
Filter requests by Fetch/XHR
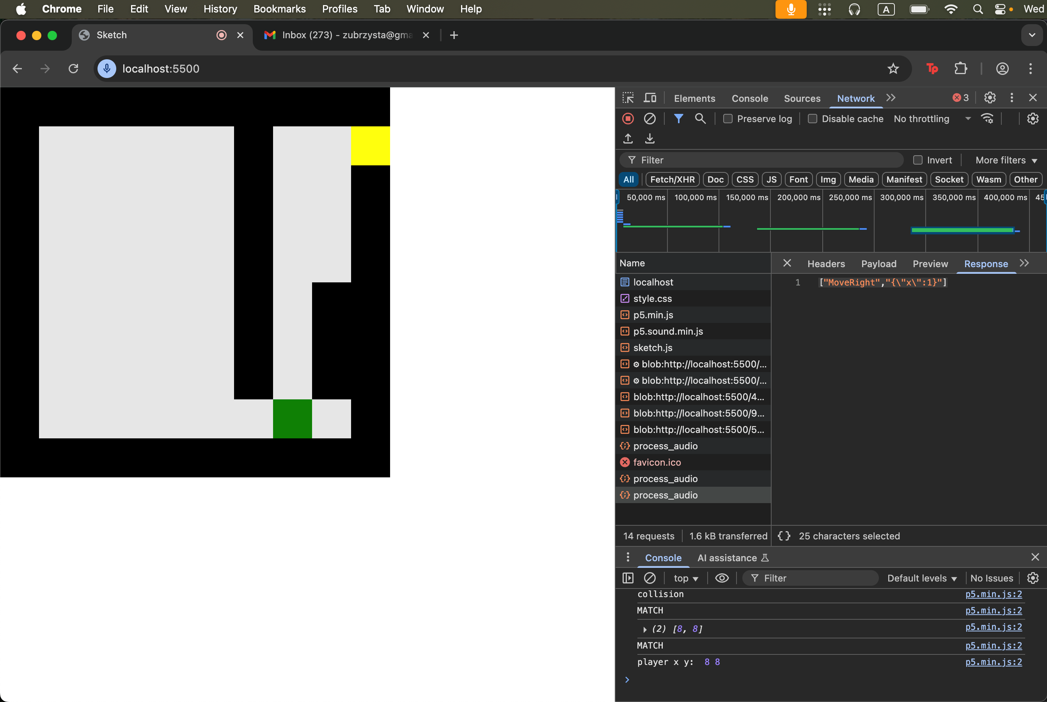pyautogui.click(x=672, y=179)
